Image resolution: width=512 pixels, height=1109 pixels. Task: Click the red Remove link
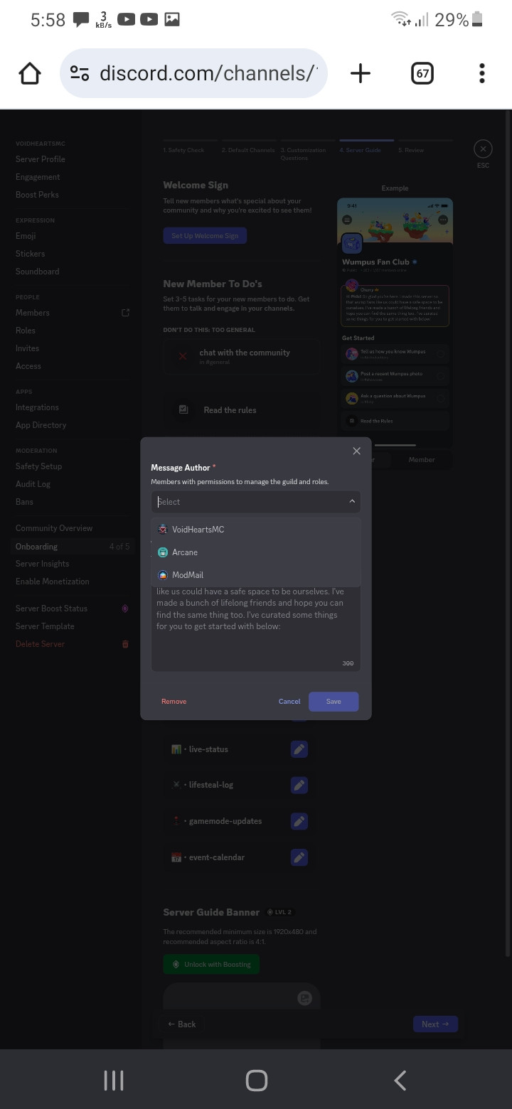coord(174,702)
